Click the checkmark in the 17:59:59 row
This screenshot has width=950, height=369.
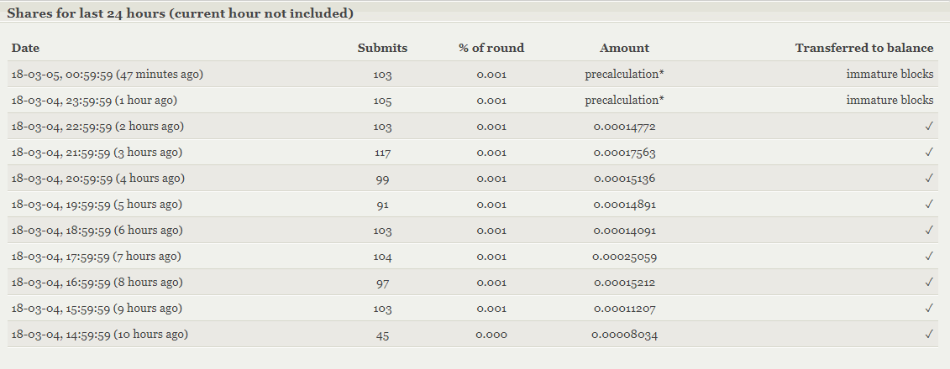pos(928,257)
